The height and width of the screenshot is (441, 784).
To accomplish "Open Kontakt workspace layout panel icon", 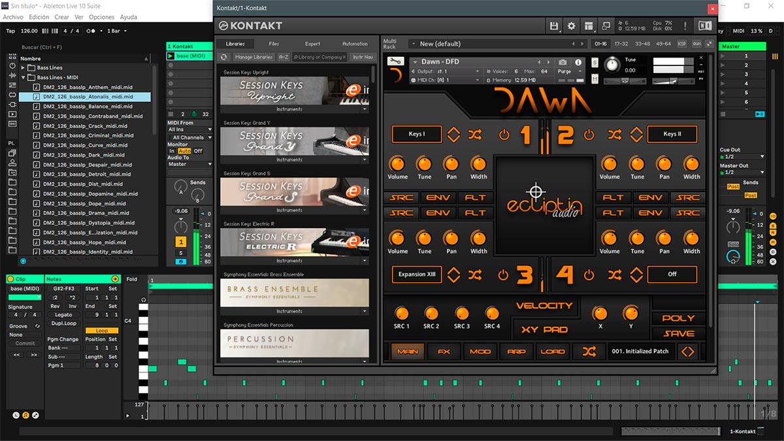I will [x=589, y=25].
